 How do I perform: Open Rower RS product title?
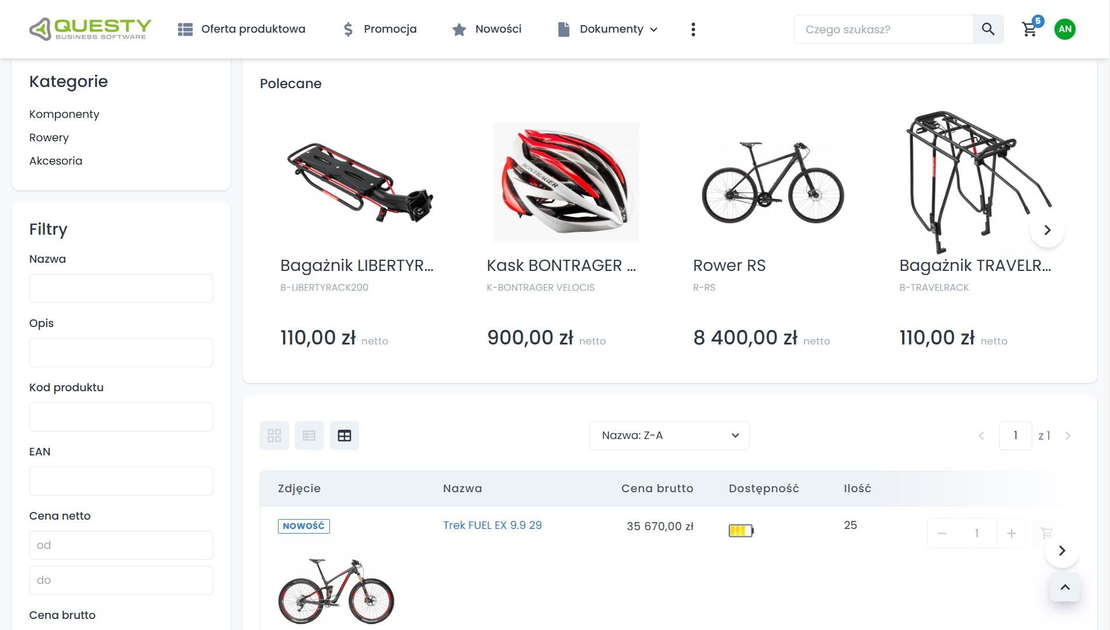(x=729, y=266)
